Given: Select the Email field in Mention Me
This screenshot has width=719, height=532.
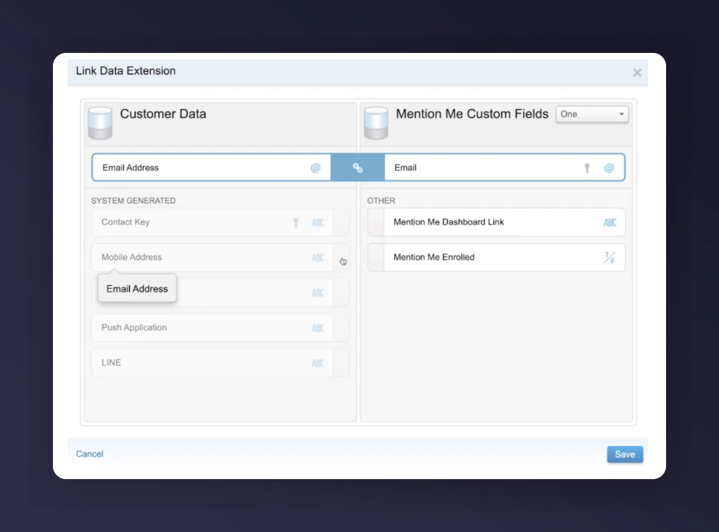Looking at the screenshot, I should (x=504, y=168).
